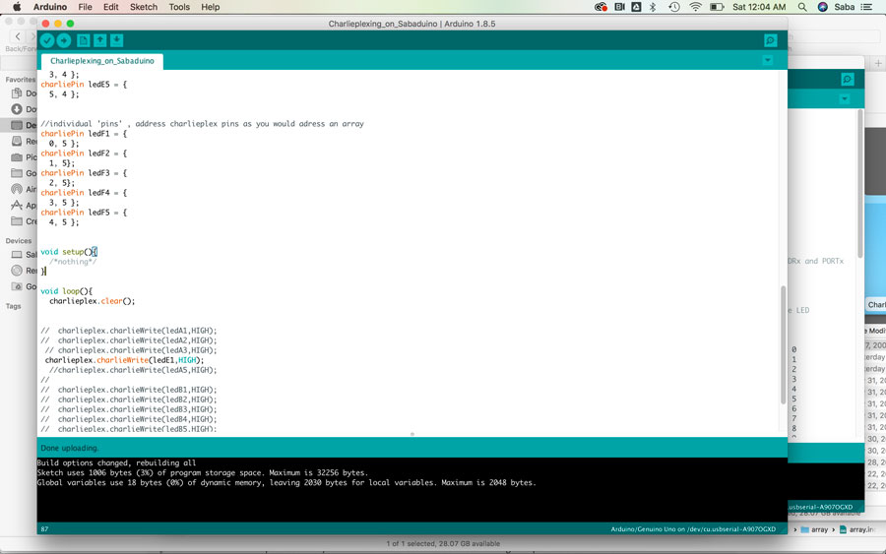
Task: Open the Help menu
Action: click(x=211, y=7)
